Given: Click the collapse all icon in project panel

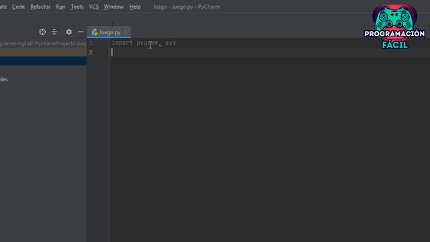Looking at the screenshot, I should tap(54, 32).
